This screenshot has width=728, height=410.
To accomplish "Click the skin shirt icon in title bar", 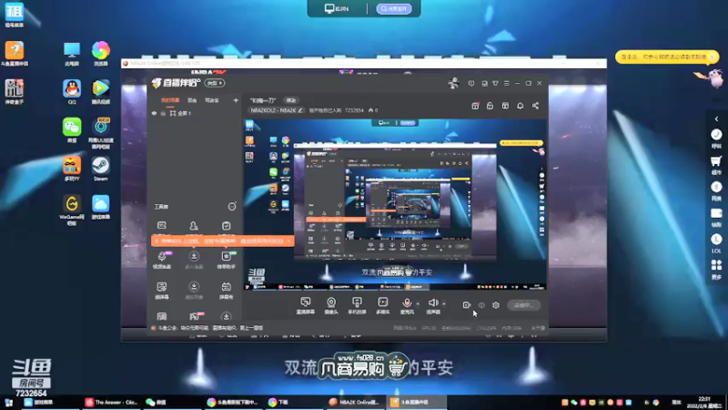I will (495, 83).
